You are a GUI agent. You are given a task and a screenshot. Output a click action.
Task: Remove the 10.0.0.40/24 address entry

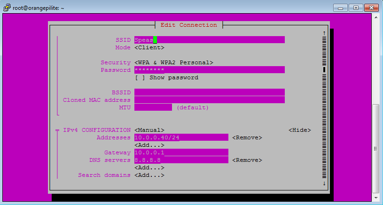pyautogui.click(x=247, y=137)
